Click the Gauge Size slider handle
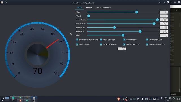Screen dimensions: 181x102 pyautogui.click(x=140, y=31)
